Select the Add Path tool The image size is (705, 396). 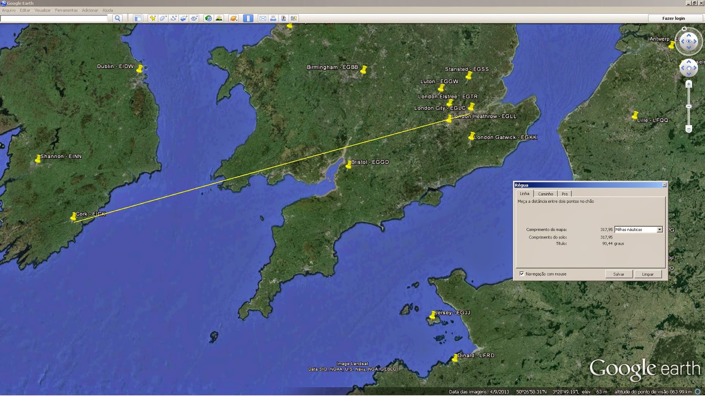[174, 18]
